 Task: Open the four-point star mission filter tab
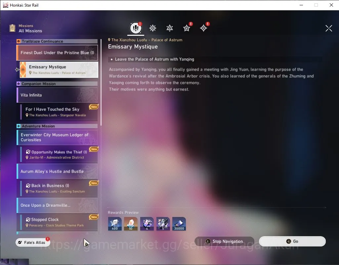pyautogui.click(x=203, y=28)
